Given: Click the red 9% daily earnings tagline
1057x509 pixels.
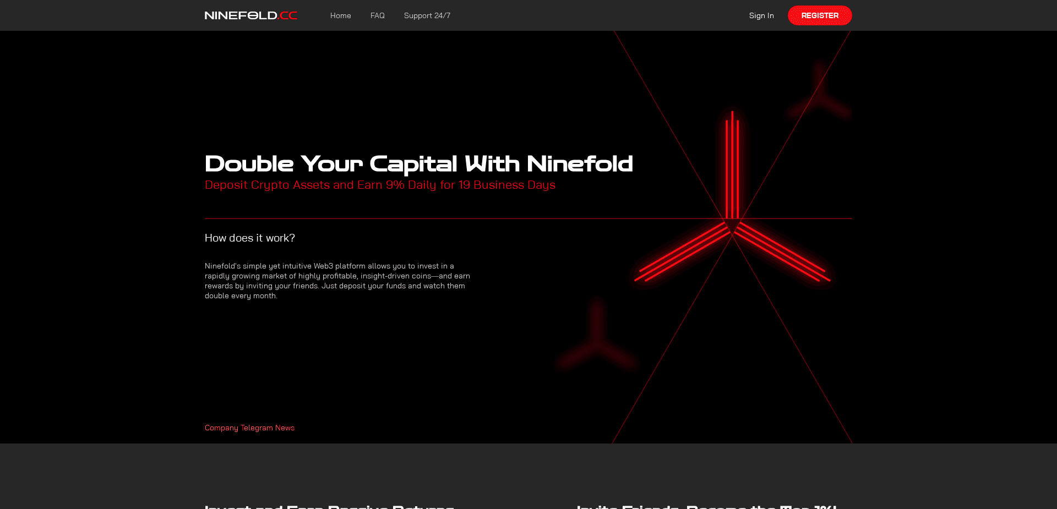Looking at the screenshot, I should 380,185.
